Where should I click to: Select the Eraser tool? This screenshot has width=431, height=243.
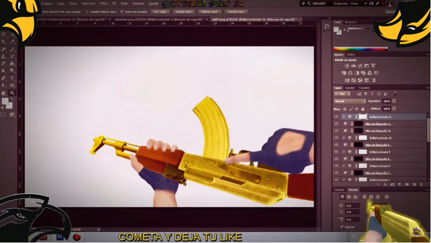click(x=4, y=63)
